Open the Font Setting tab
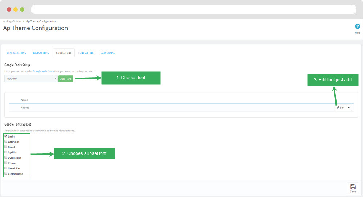 pyautogui.click(x=86, y=53)
